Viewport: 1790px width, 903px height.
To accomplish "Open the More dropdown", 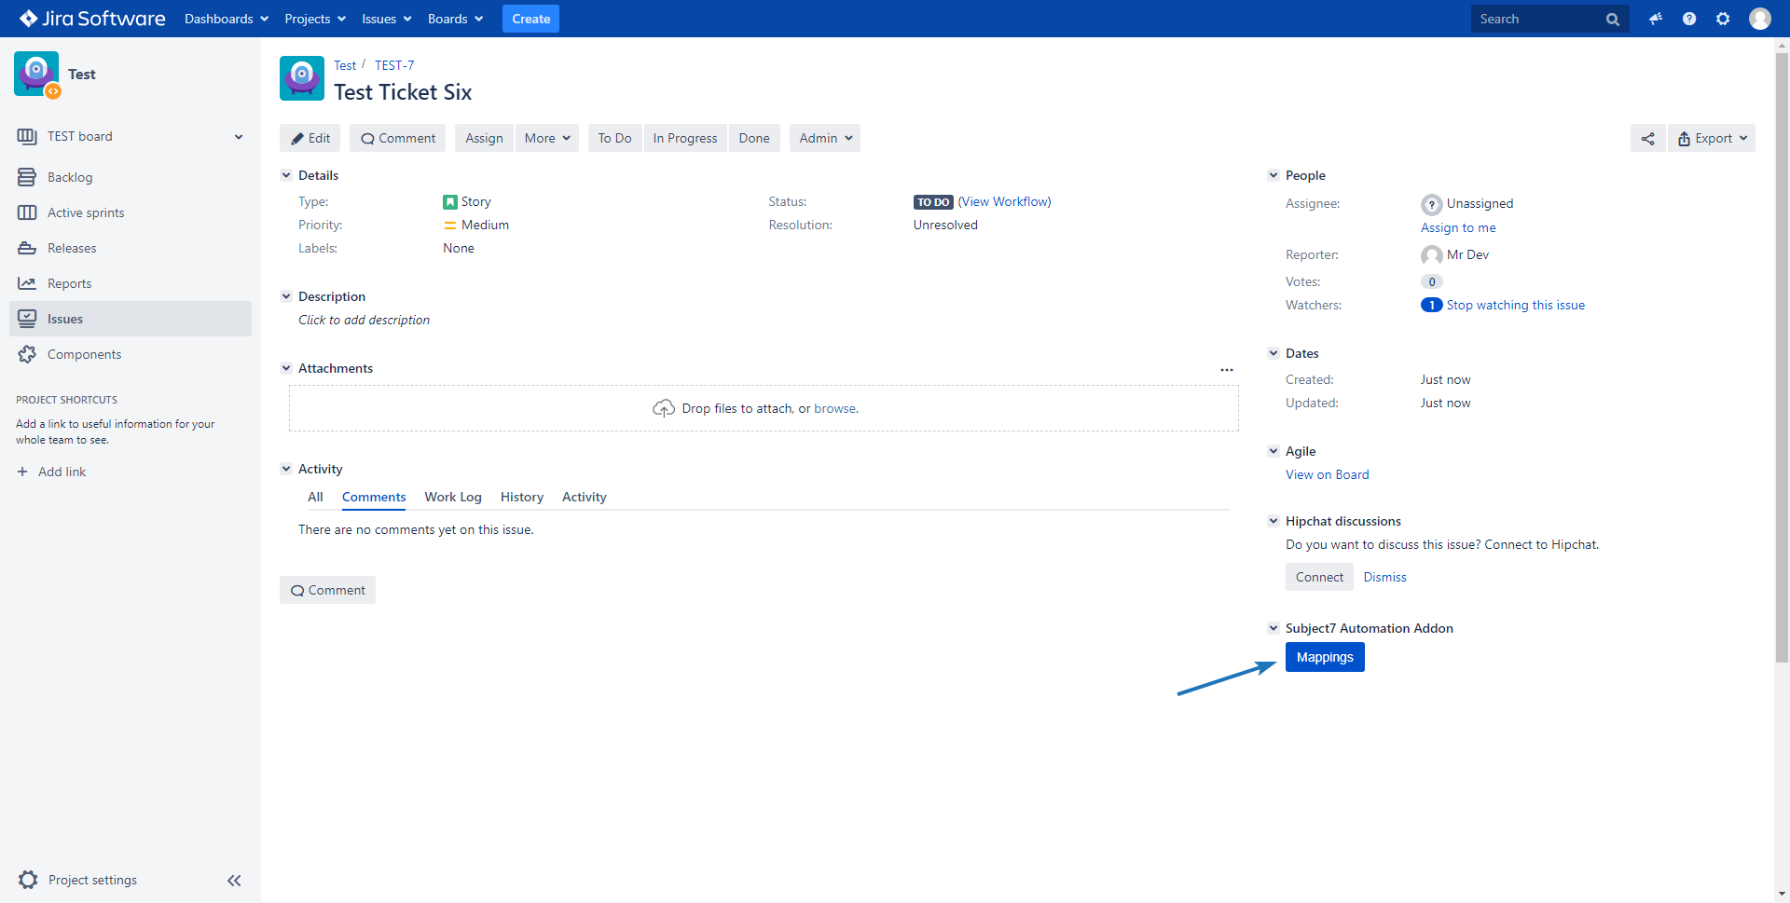I will pos(546,138).
